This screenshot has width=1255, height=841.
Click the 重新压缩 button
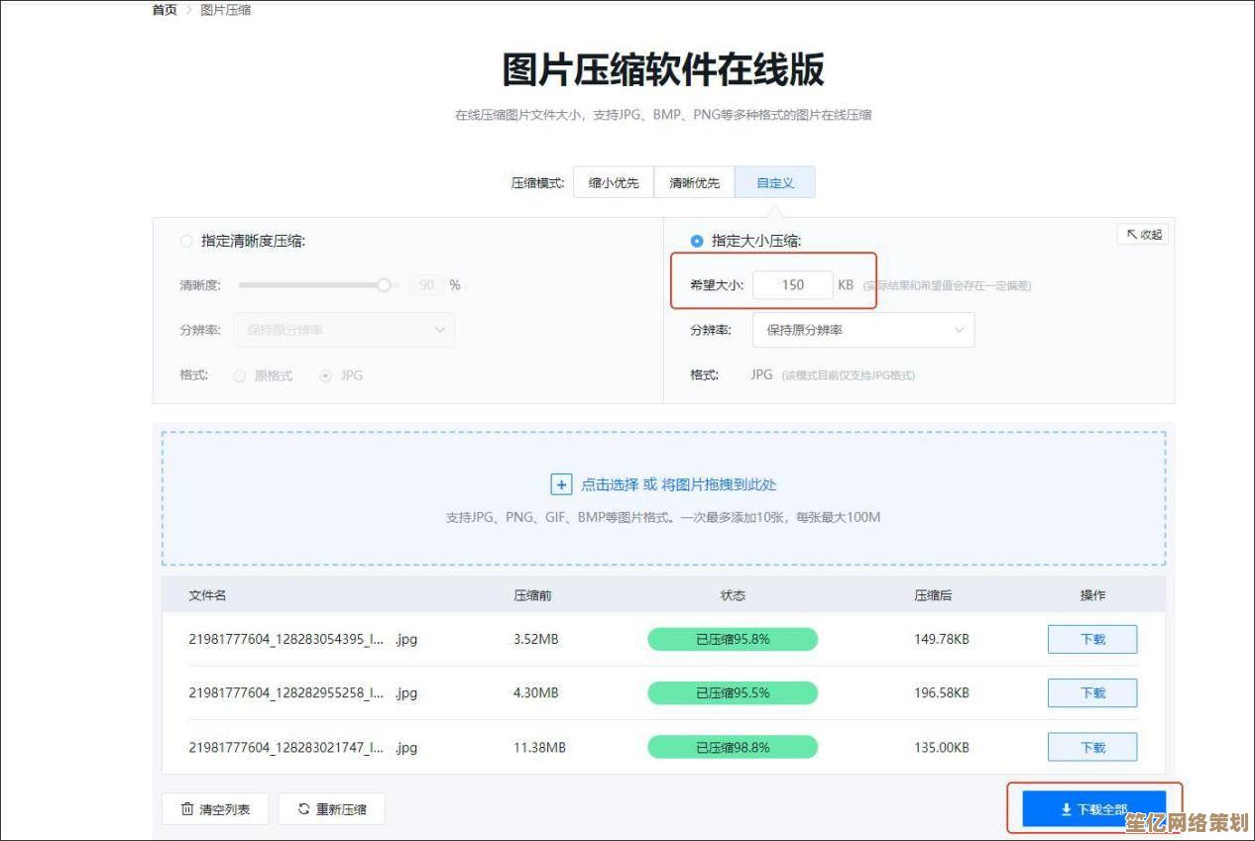point(331,808)
